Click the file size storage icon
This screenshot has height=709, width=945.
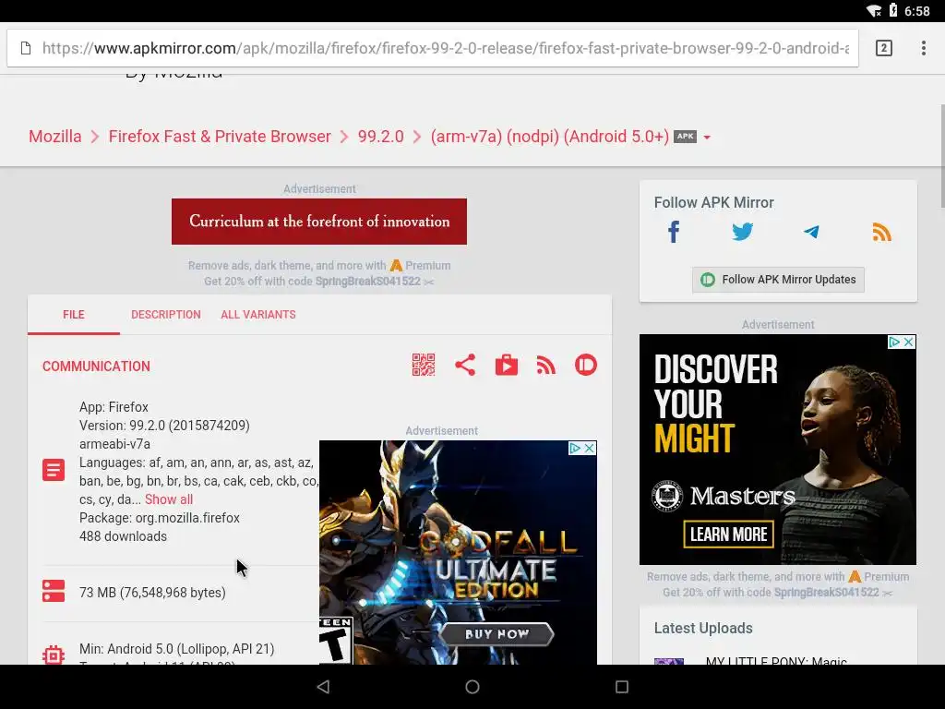tap(54, 591)
